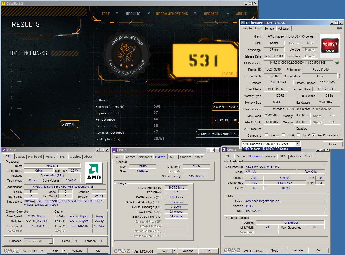345x255 pixels.
Task: Uncheck the DirectCompute 5.0 checkbox
Action: coord(313,135)
